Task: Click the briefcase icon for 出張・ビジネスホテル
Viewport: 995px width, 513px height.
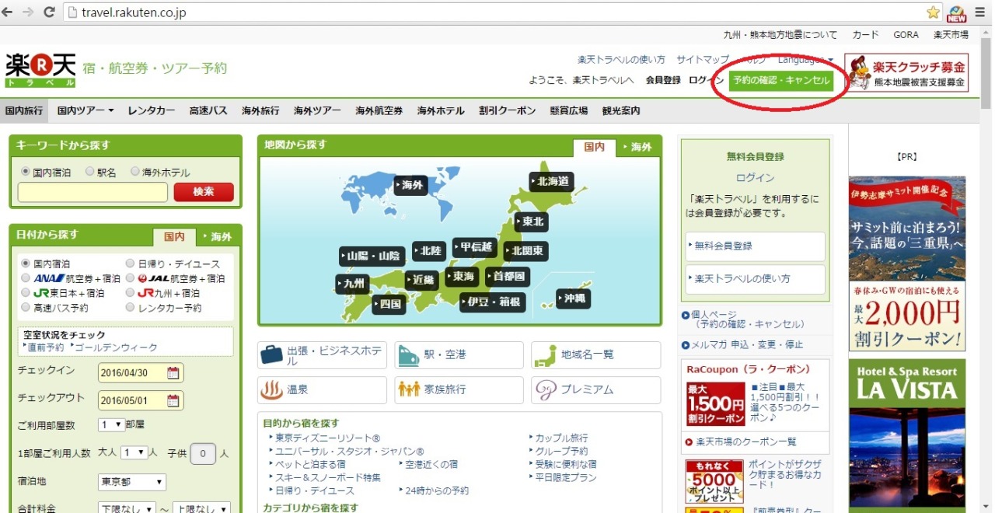Action: (x=272, y=355)
